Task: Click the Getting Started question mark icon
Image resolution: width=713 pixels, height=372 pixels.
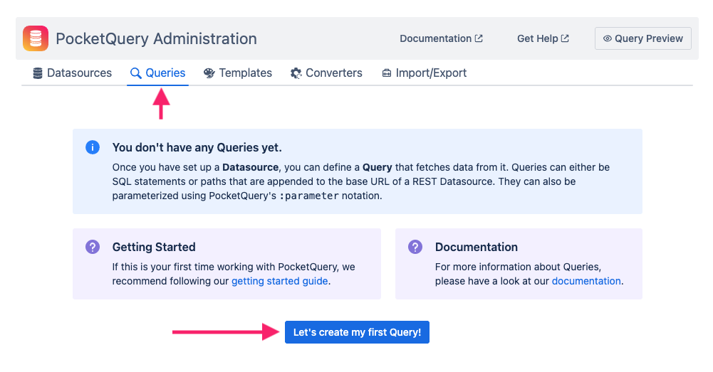Action: [x=92, y=247]
